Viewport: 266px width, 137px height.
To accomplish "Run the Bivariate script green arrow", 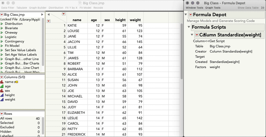I will pos(2,28).
